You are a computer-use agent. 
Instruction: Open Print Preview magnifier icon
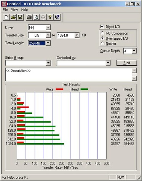pyautogui.click(x=36, y=17)
